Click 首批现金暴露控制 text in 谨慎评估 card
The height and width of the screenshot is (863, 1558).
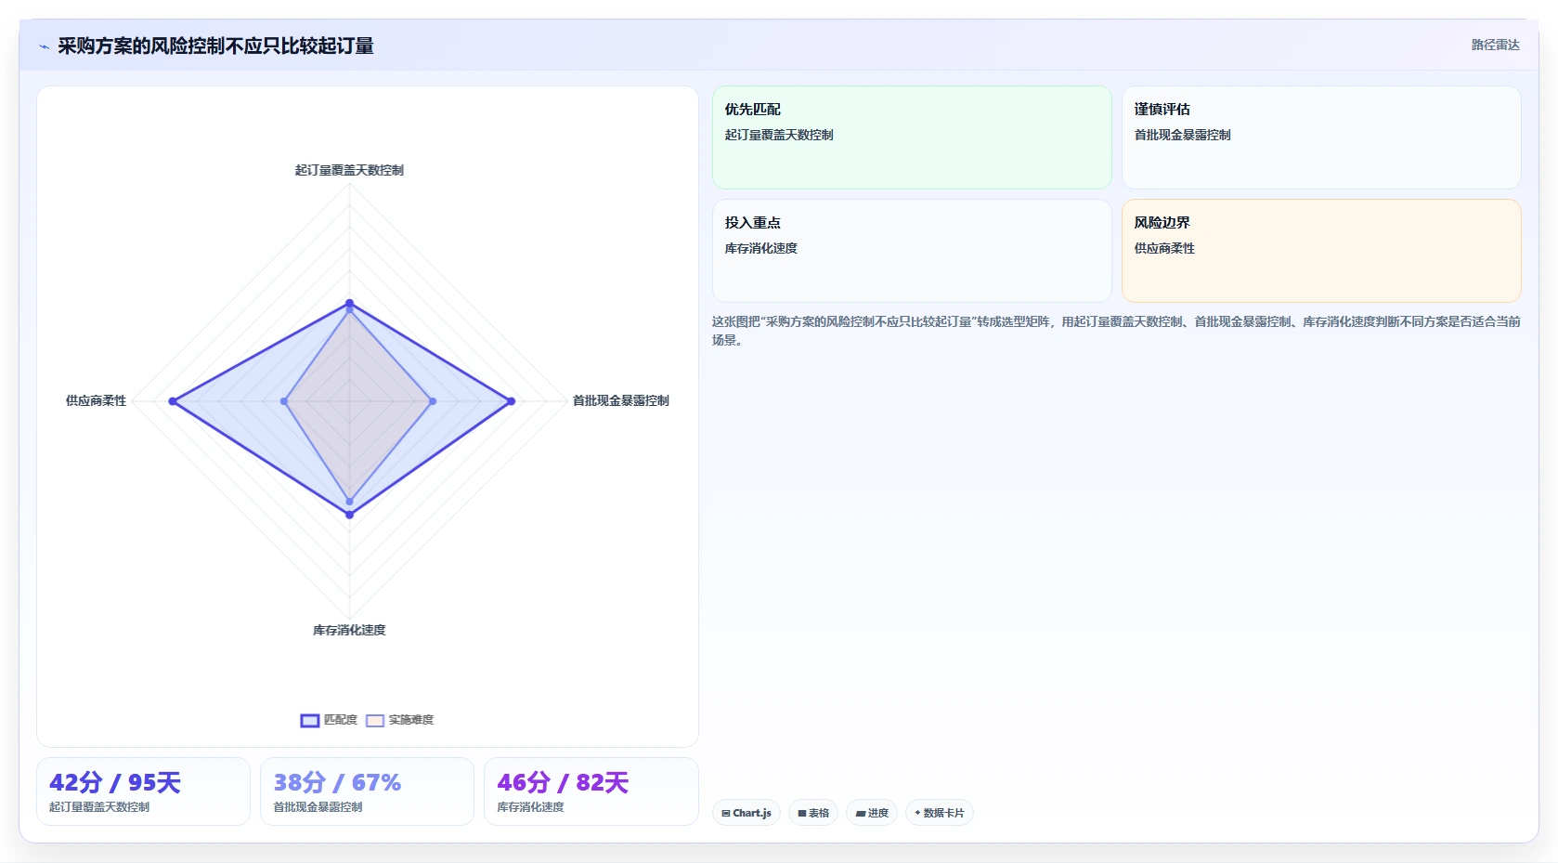tap(1182, 135)
